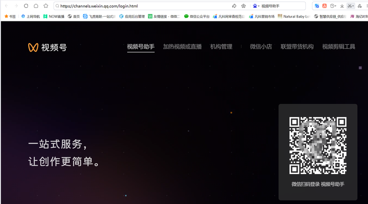Screen dimensions: 368x204
Task: Select the 机构管理 tab
Action: pos(221,47)
